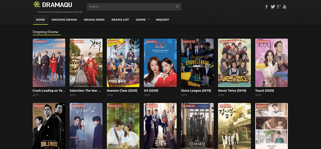321x149 pixels.
Task: Open the YouTube social icon
Action: click(285, 6)
